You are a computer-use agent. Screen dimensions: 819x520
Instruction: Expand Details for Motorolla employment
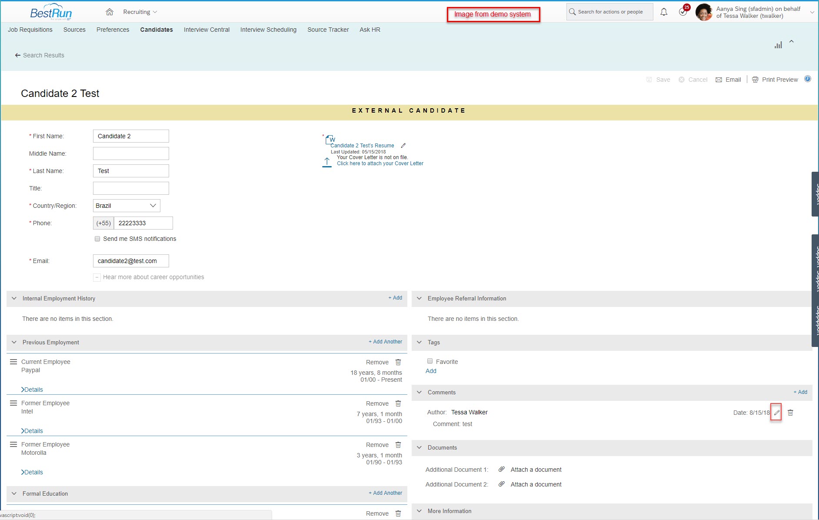pyautogui.click(x=32, y=472)
